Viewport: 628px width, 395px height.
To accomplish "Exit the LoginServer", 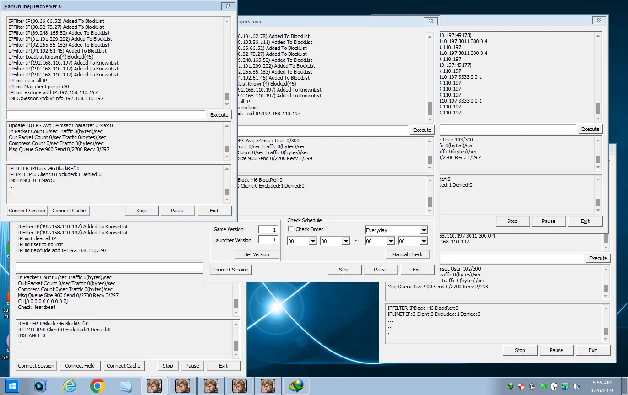I will pyautogui.click(x=417, y=270).
